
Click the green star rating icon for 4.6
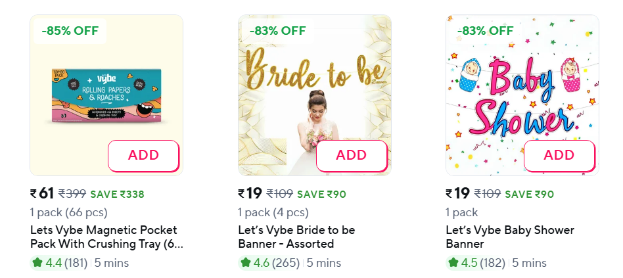245,263
